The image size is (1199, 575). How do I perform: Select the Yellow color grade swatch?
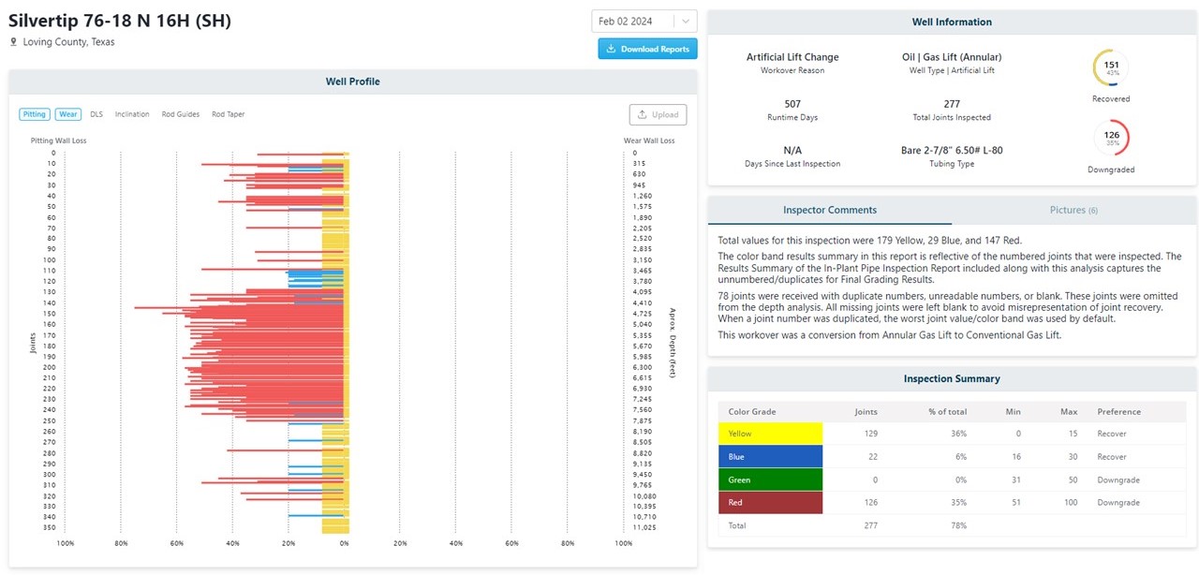click(770, 434)
